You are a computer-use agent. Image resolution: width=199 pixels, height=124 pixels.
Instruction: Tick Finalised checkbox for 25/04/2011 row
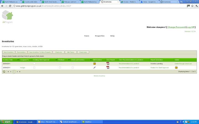click(x=60, y=68)
